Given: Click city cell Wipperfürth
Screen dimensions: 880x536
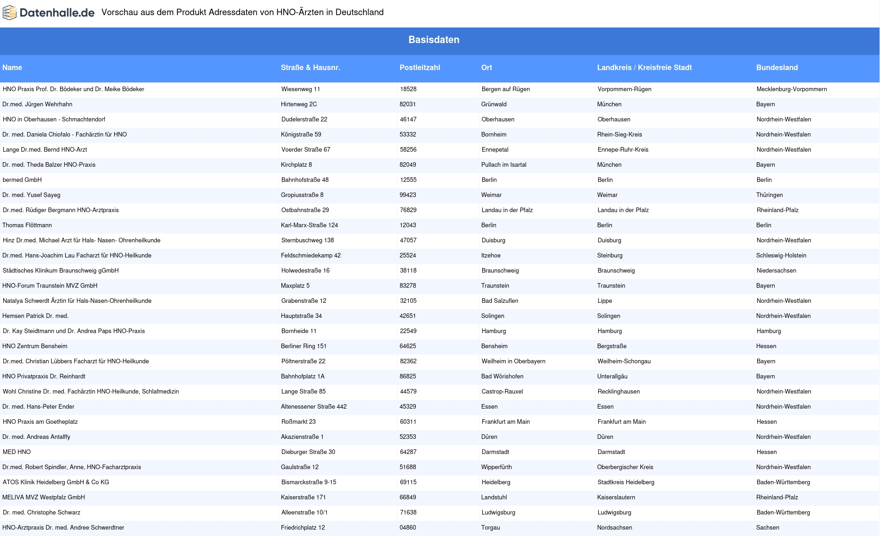Looking at the screenshot, I should coord(496,467).
